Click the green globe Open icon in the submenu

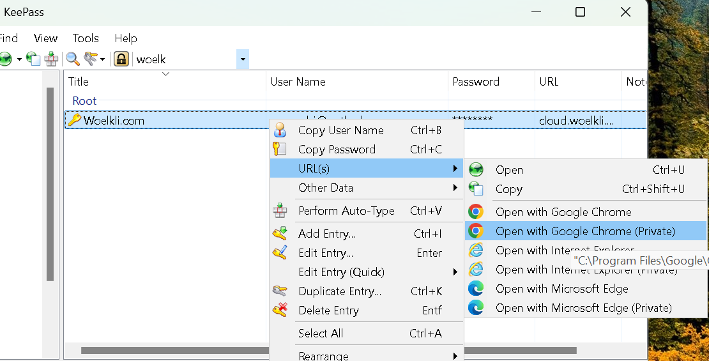click(x=476, y=170)
